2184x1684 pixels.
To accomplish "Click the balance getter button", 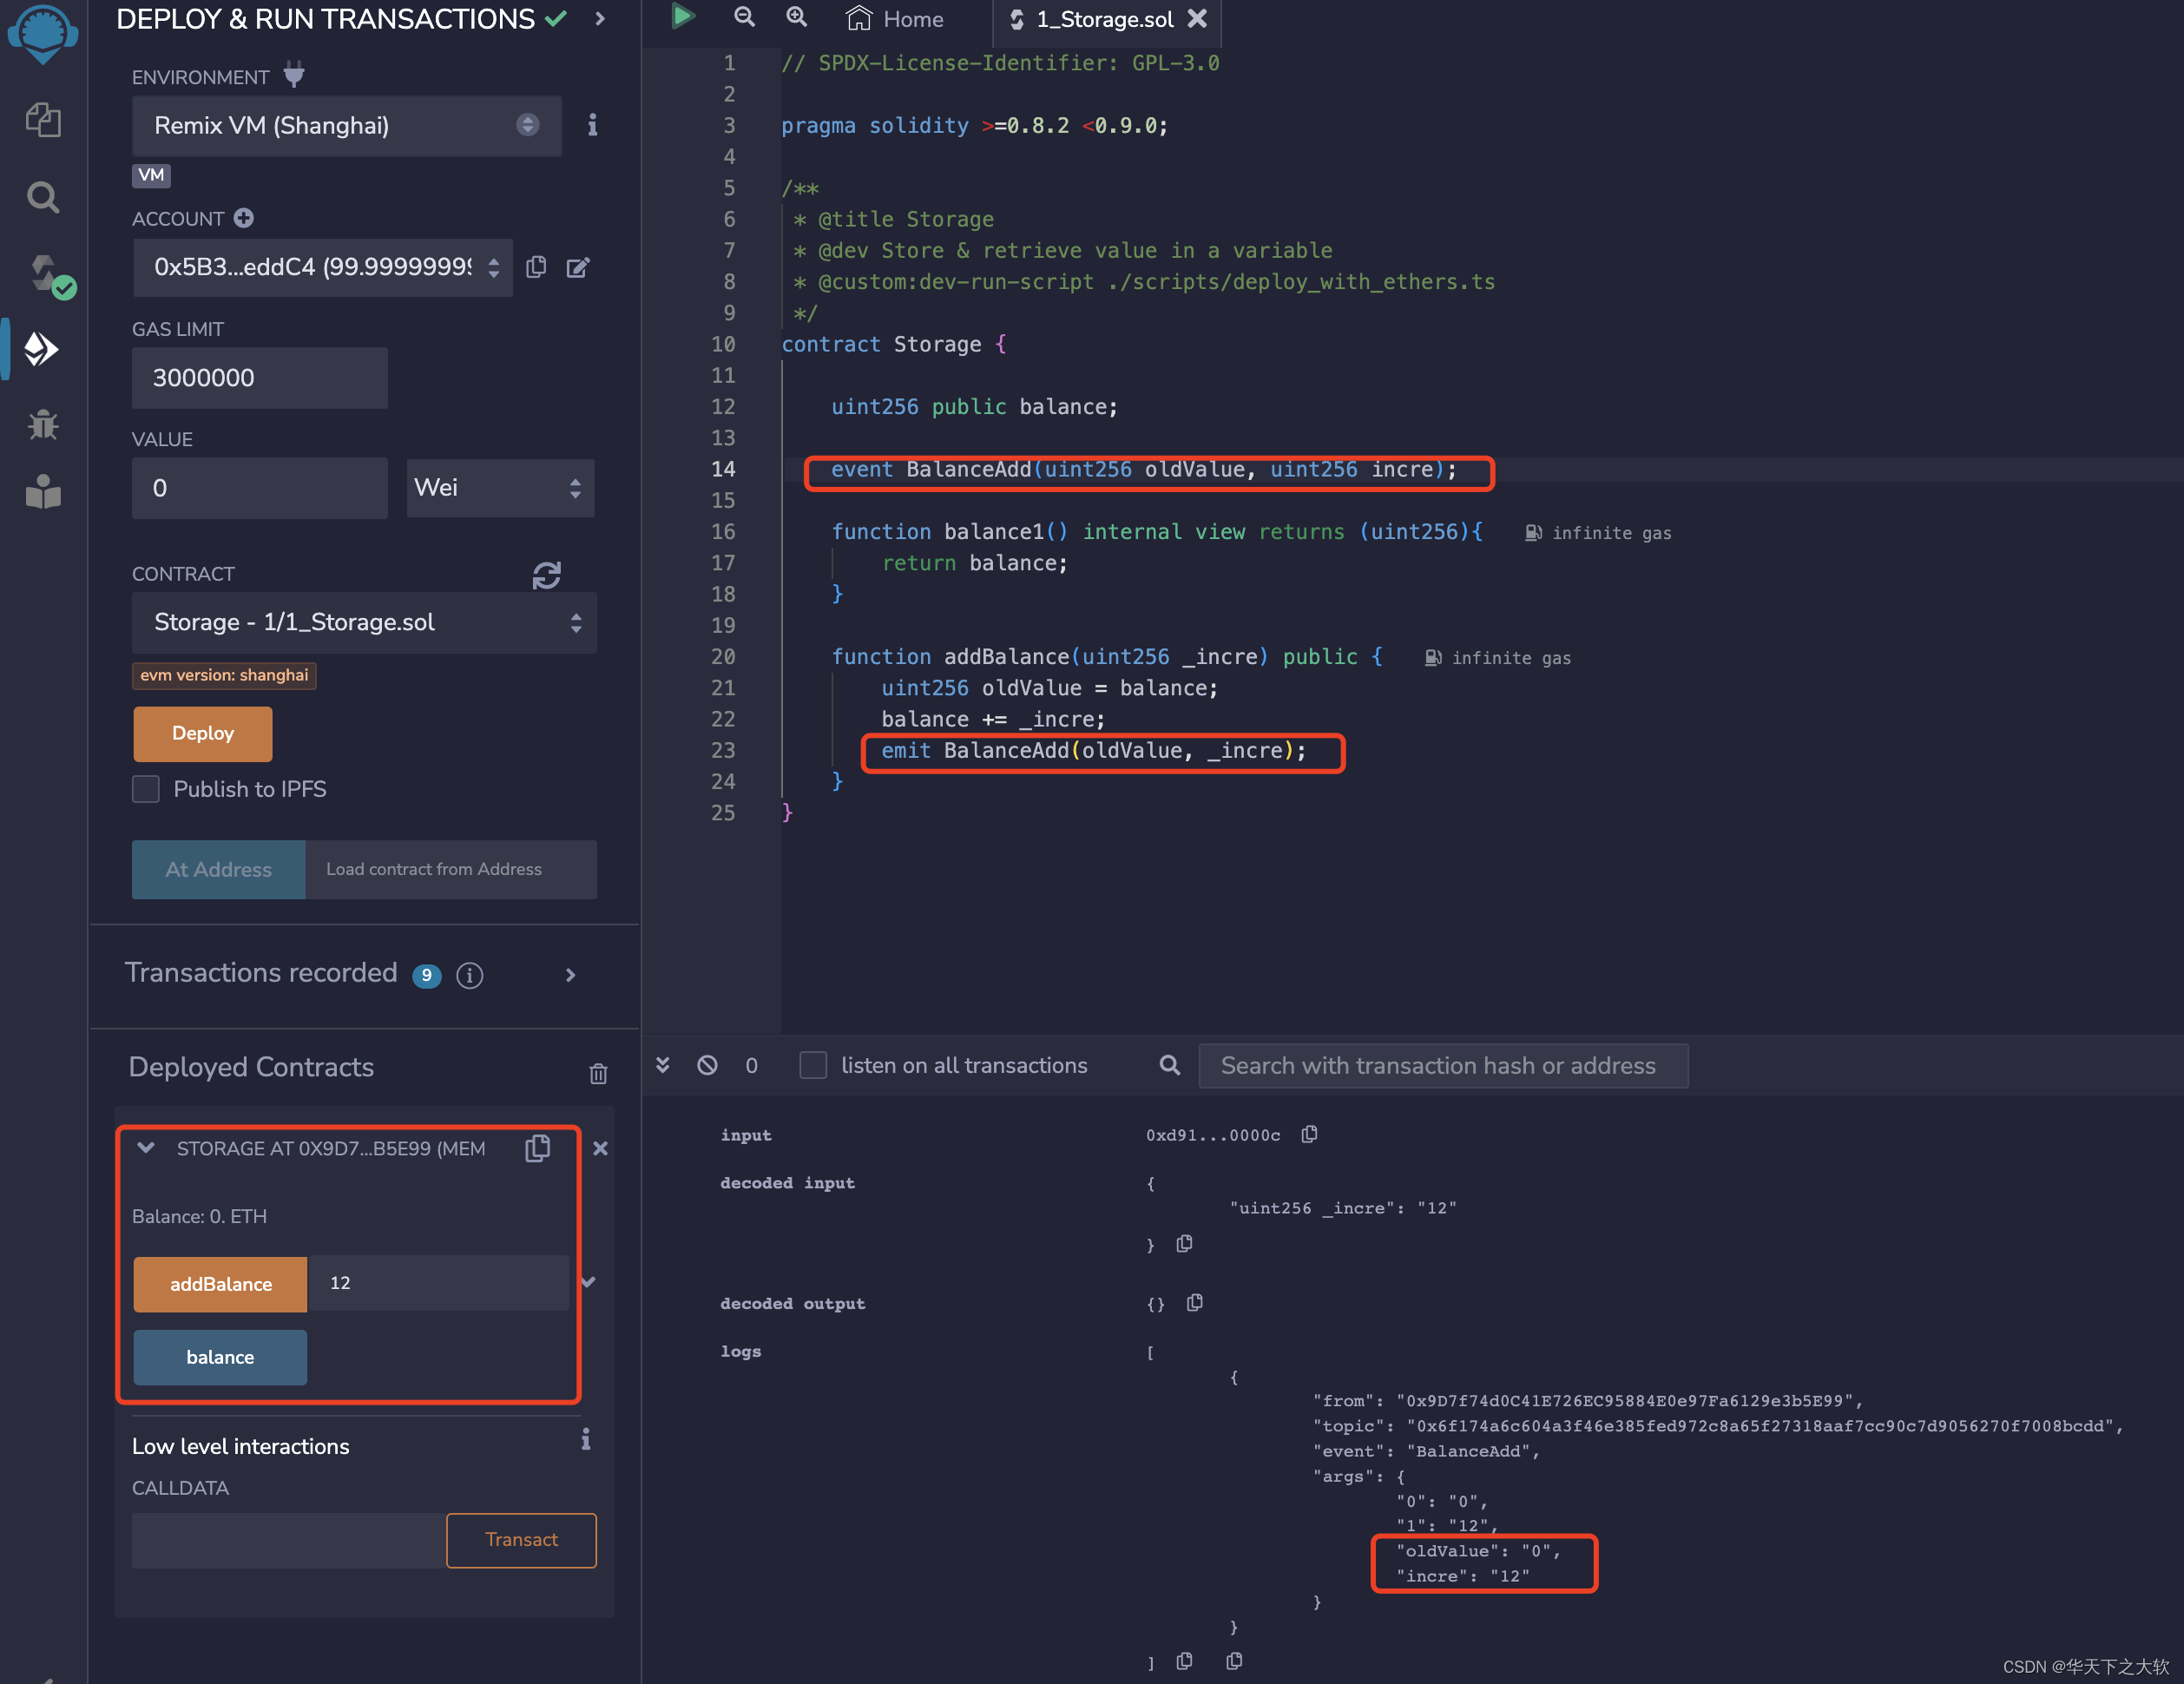I will pyautogui.click(x=220, y=1357).
